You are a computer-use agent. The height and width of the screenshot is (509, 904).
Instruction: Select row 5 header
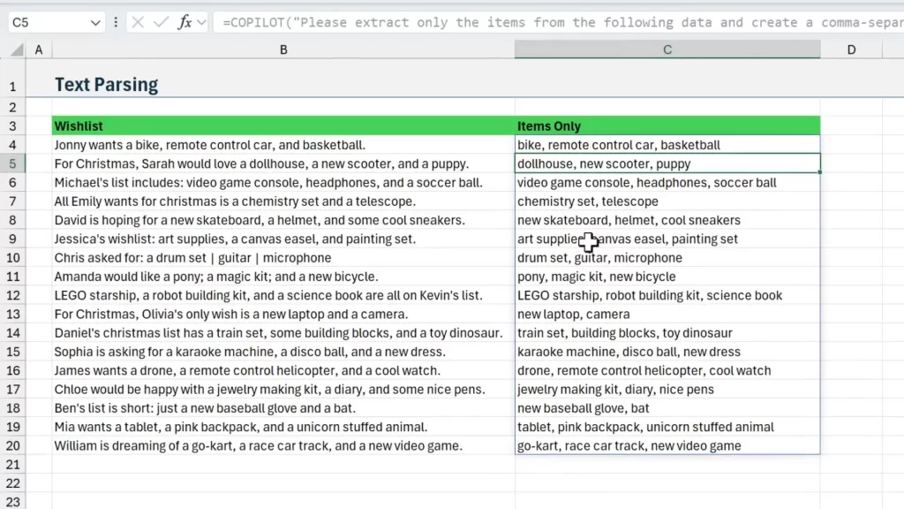pos(12,163)
